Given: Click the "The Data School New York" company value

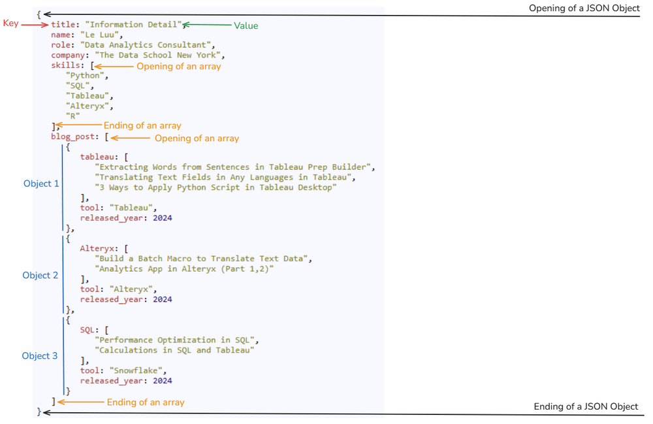Looking at the screenshot, I should click(158, 56).
